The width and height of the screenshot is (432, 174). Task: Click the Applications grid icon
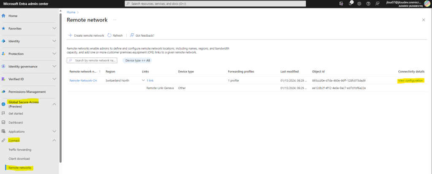(3, 131)
